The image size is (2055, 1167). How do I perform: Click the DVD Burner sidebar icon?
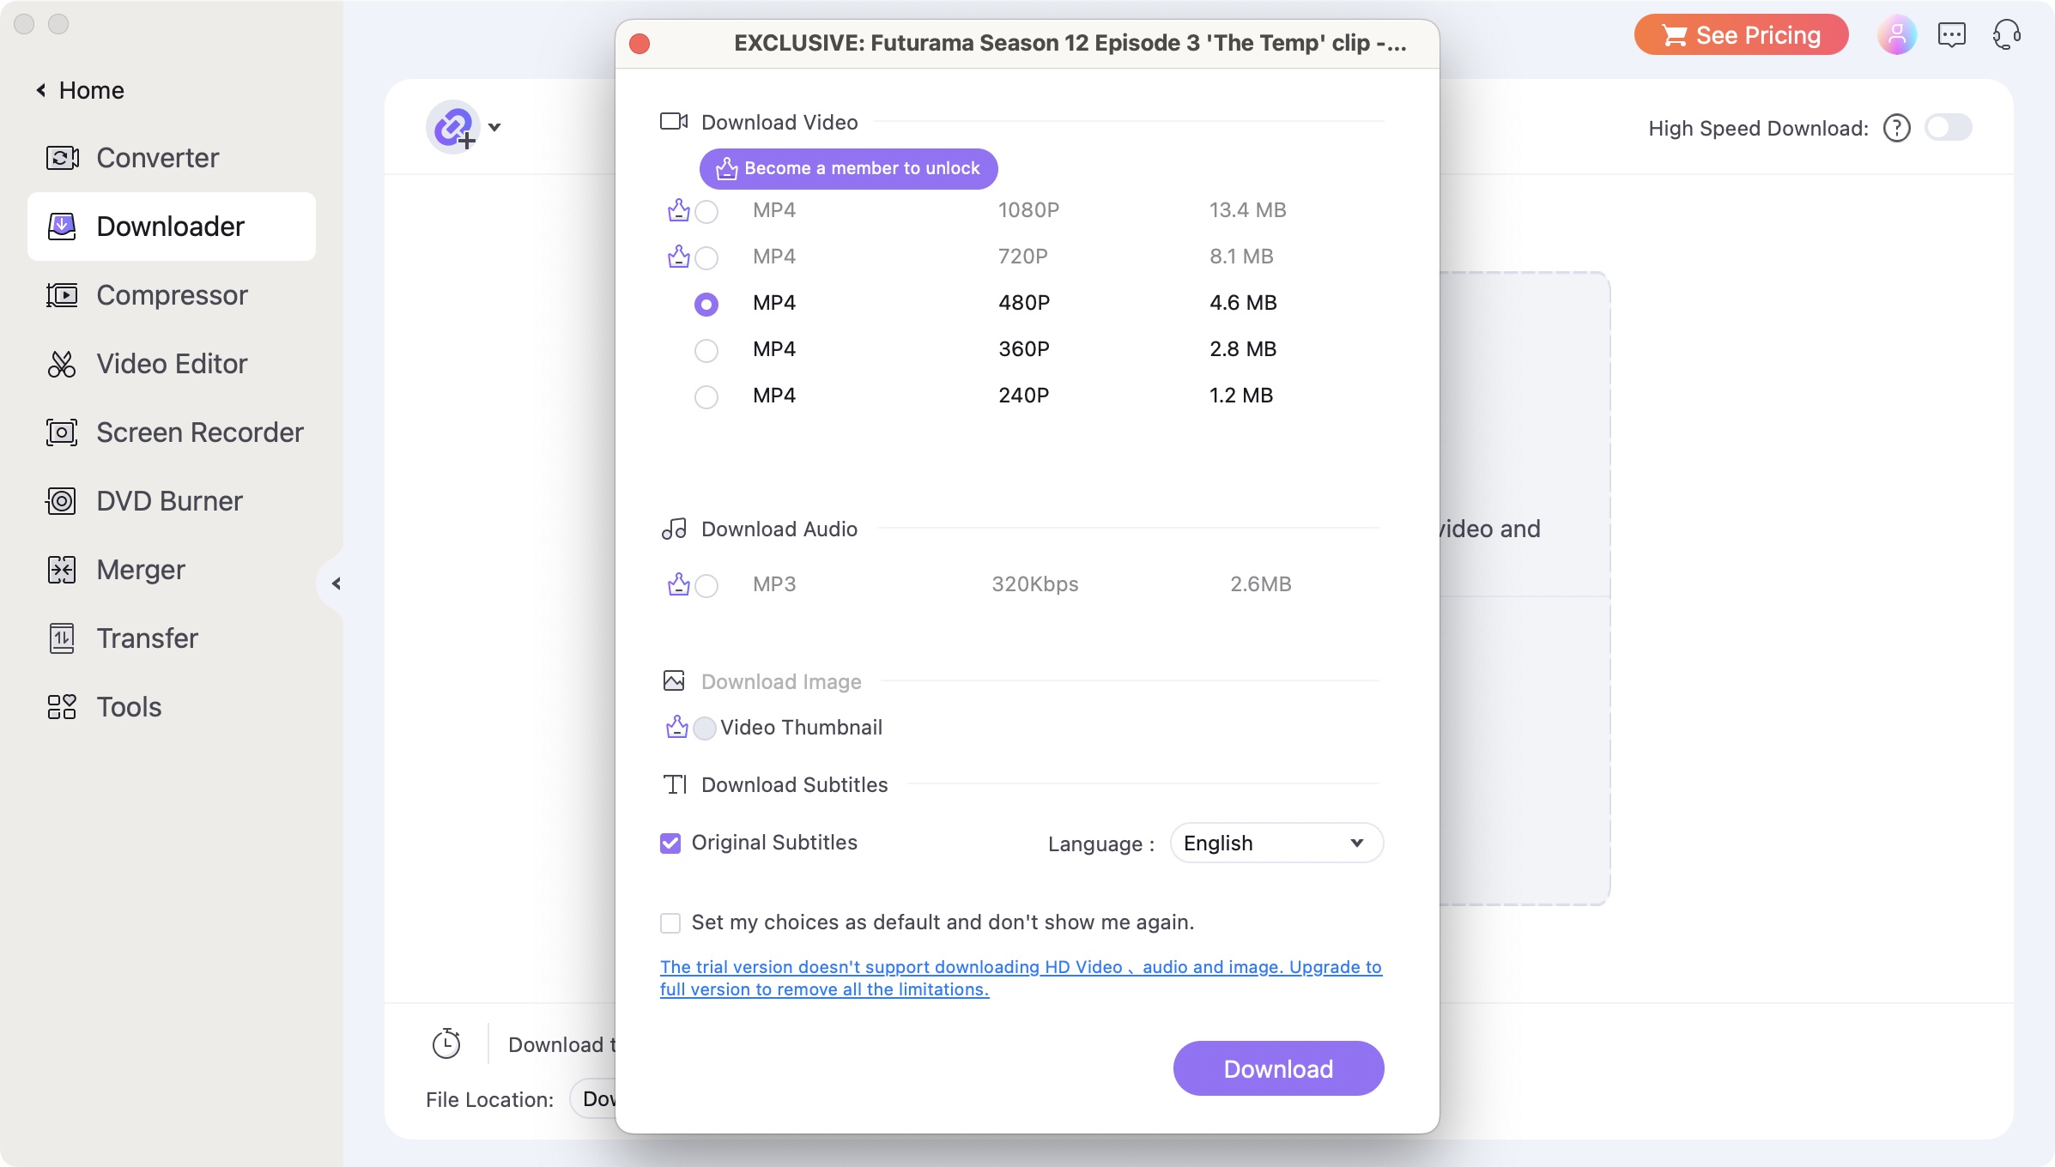pos(64,499)
